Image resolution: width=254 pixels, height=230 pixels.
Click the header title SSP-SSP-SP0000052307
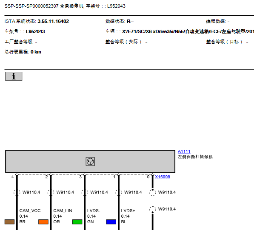click(x=31, y=6)
